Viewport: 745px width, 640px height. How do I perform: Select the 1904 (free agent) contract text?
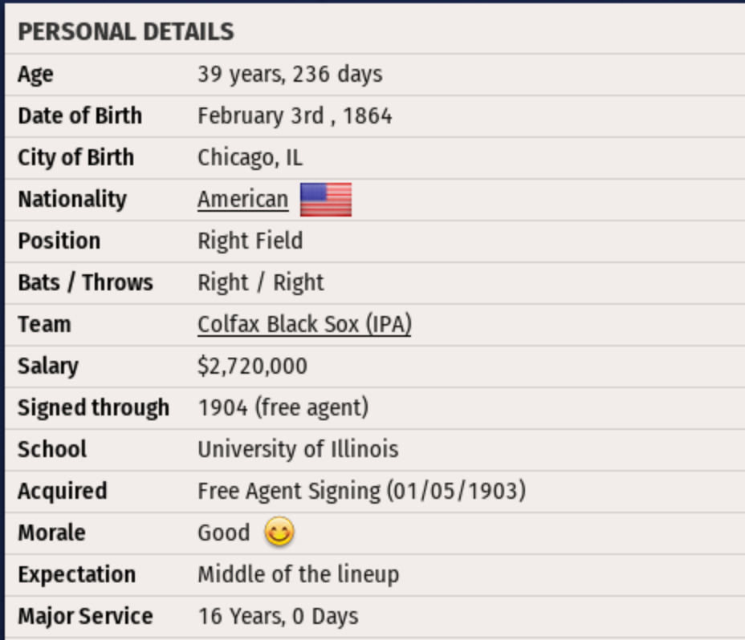(x=283, y=407)
